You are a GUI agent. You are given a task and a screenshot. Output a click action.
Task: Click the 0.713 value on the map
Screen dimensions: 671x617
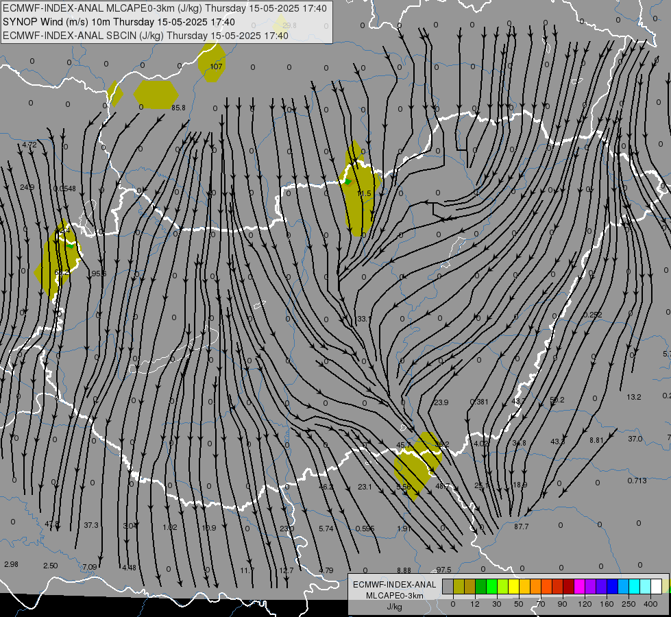coord(637,481)
